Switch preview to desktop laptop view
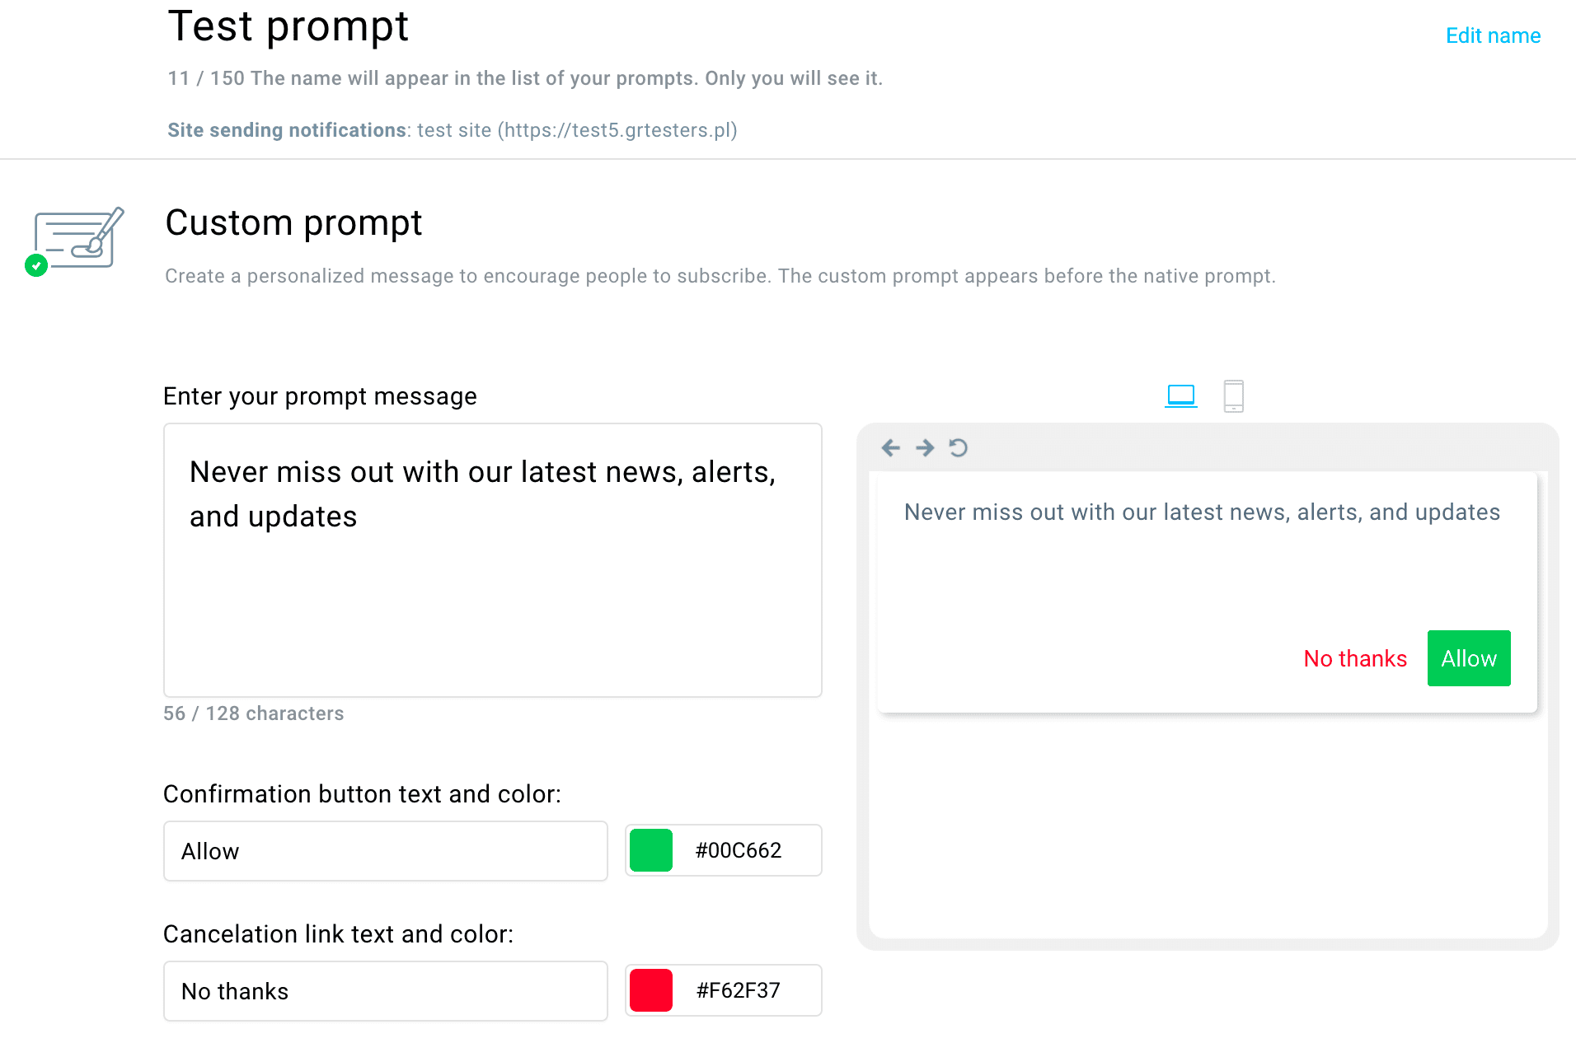This screenshot has width=1576, height=1043. pyautogui.click(x=1180, y=396)
